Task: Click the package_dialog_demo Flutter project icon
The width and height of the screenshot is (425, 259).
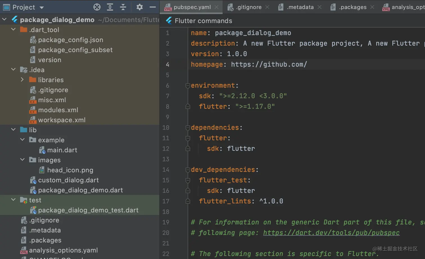Action: (x=15, y=20)
